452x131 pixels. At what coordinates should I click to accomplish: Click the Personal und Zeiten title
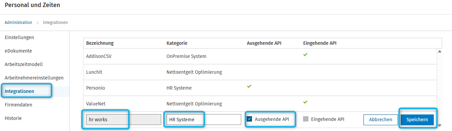coord(32,5)
